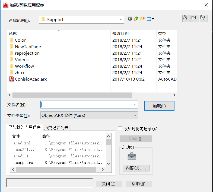Open the Views menu icon
213x192 pixels.
(x=150, y=19)
